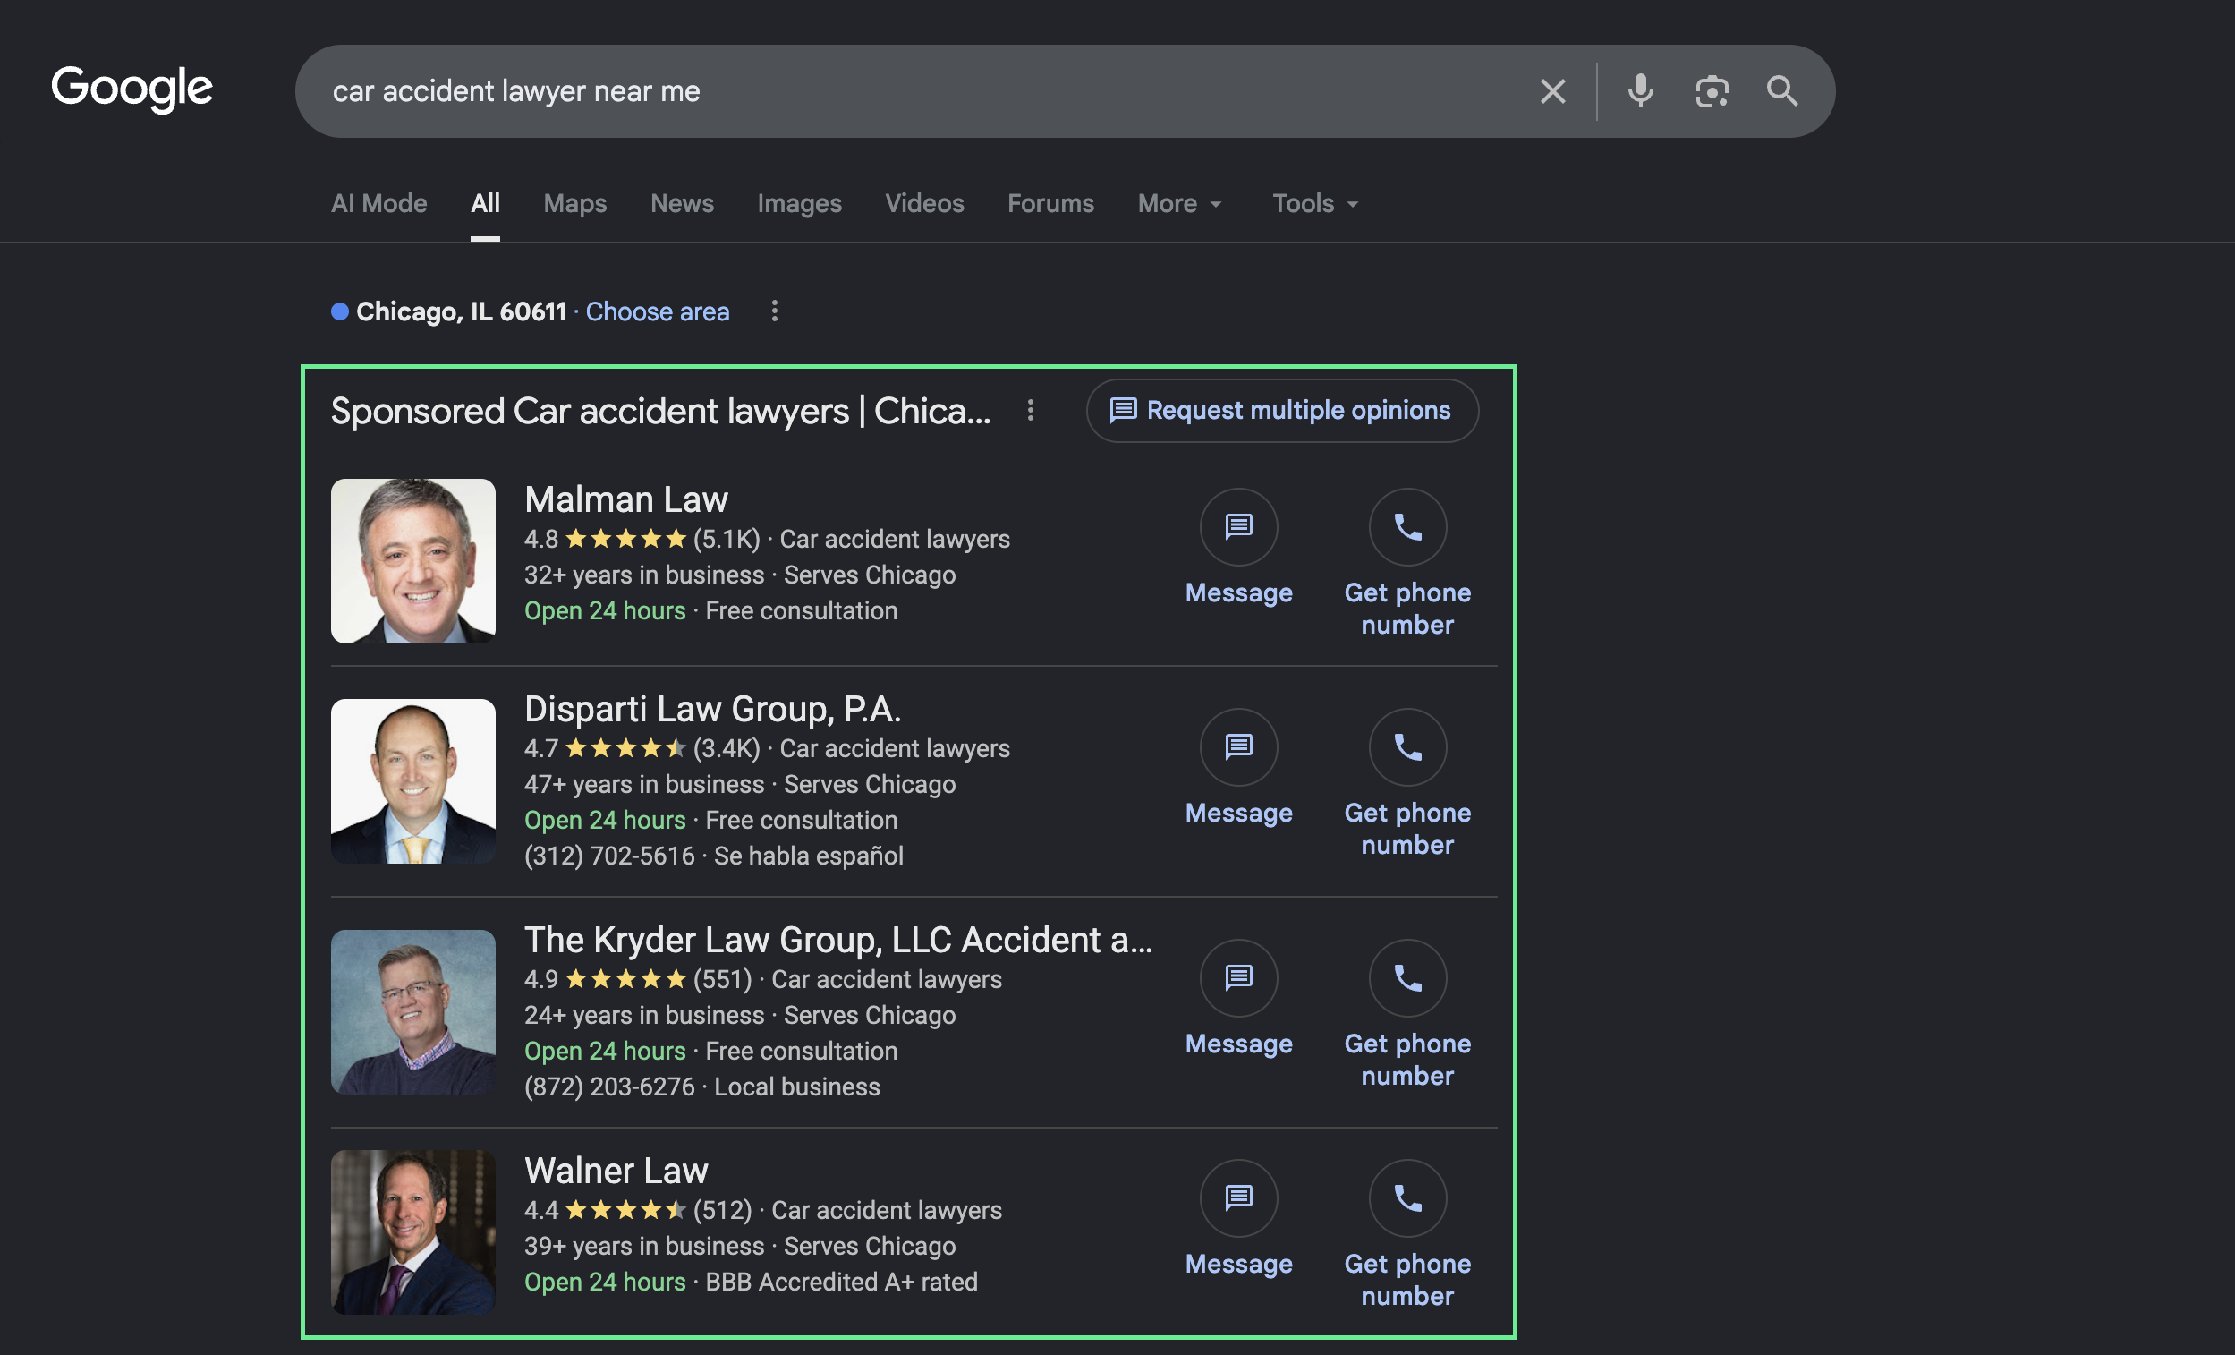Click inside the search query field
This screenshot has height=1355, width=2235.
pyautogui.click(x=925, y=90)
